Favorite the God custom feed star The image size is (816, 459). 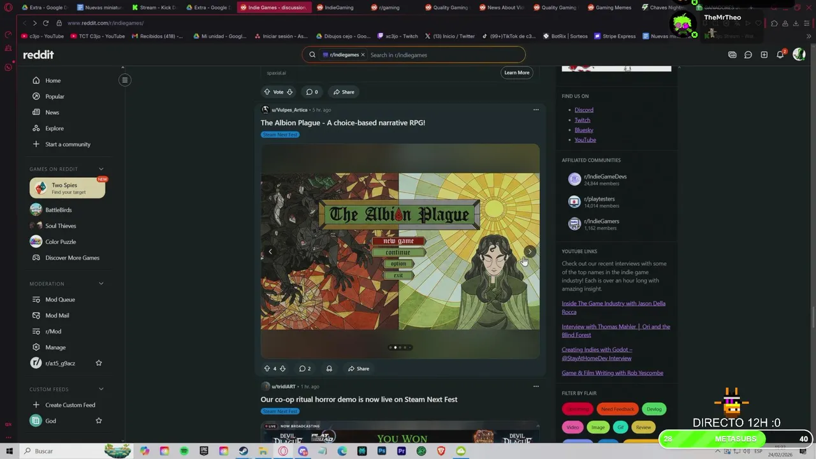(x=99, y=421)
